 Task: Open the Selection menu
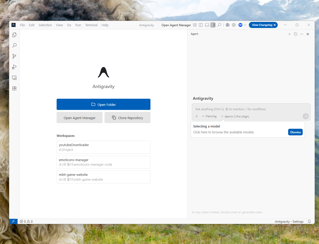pyautogui.click(x=45, y=25)
